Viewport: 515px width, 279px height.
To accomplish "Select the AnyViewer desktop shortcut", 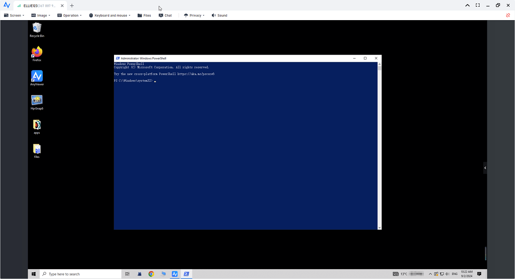I will click(x=37, y=78).
